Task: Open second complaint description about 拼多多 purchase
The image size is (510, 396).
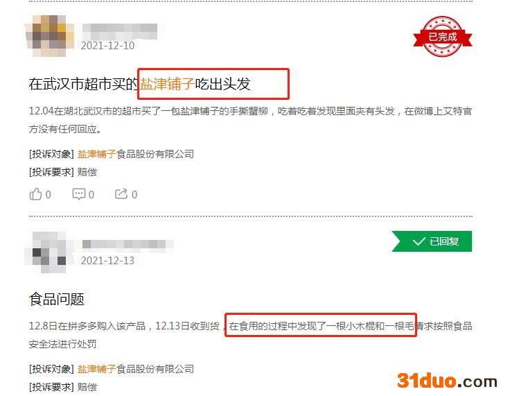Action: tap(250, 335)
